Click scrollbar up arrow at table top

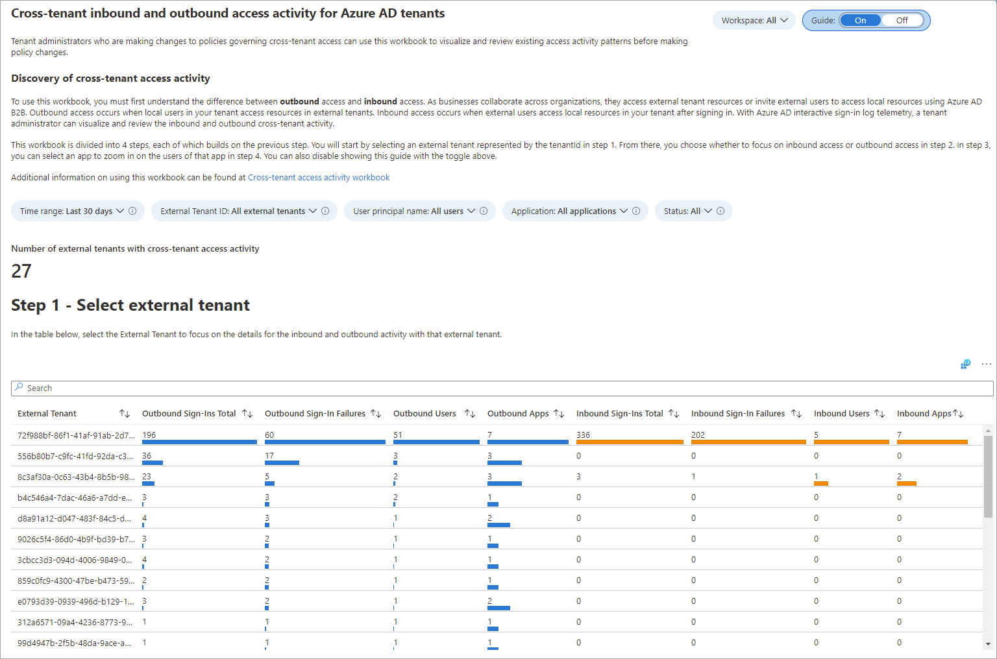coord(988,430)
